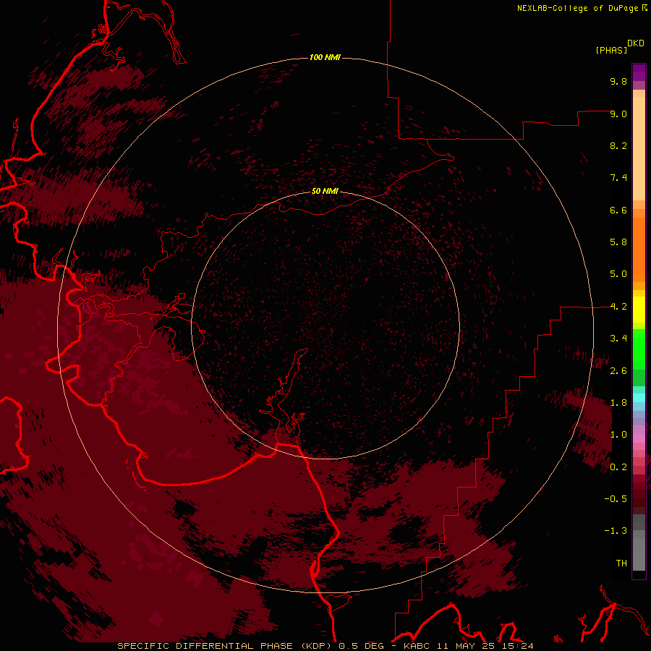Screen dimensions: 651x651
Task: Click the 11 MAY 25 date text
Action: click(467, 646)
